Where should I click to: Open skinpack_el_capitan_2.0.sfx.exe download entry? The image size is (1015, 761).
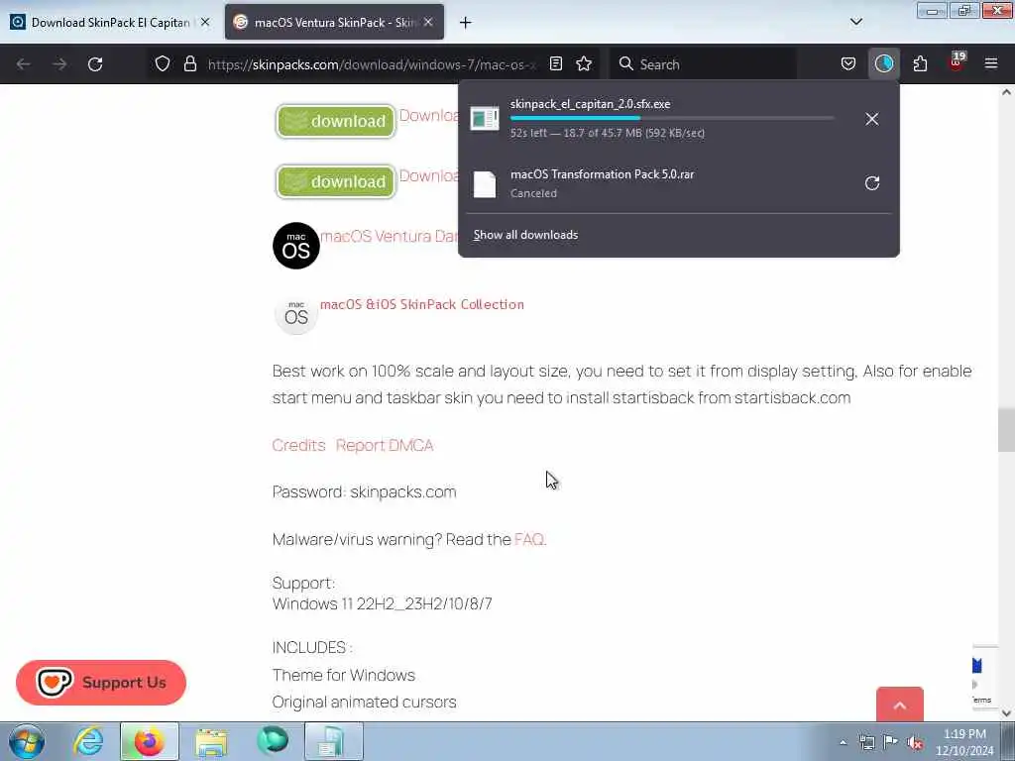coord(654,118)
